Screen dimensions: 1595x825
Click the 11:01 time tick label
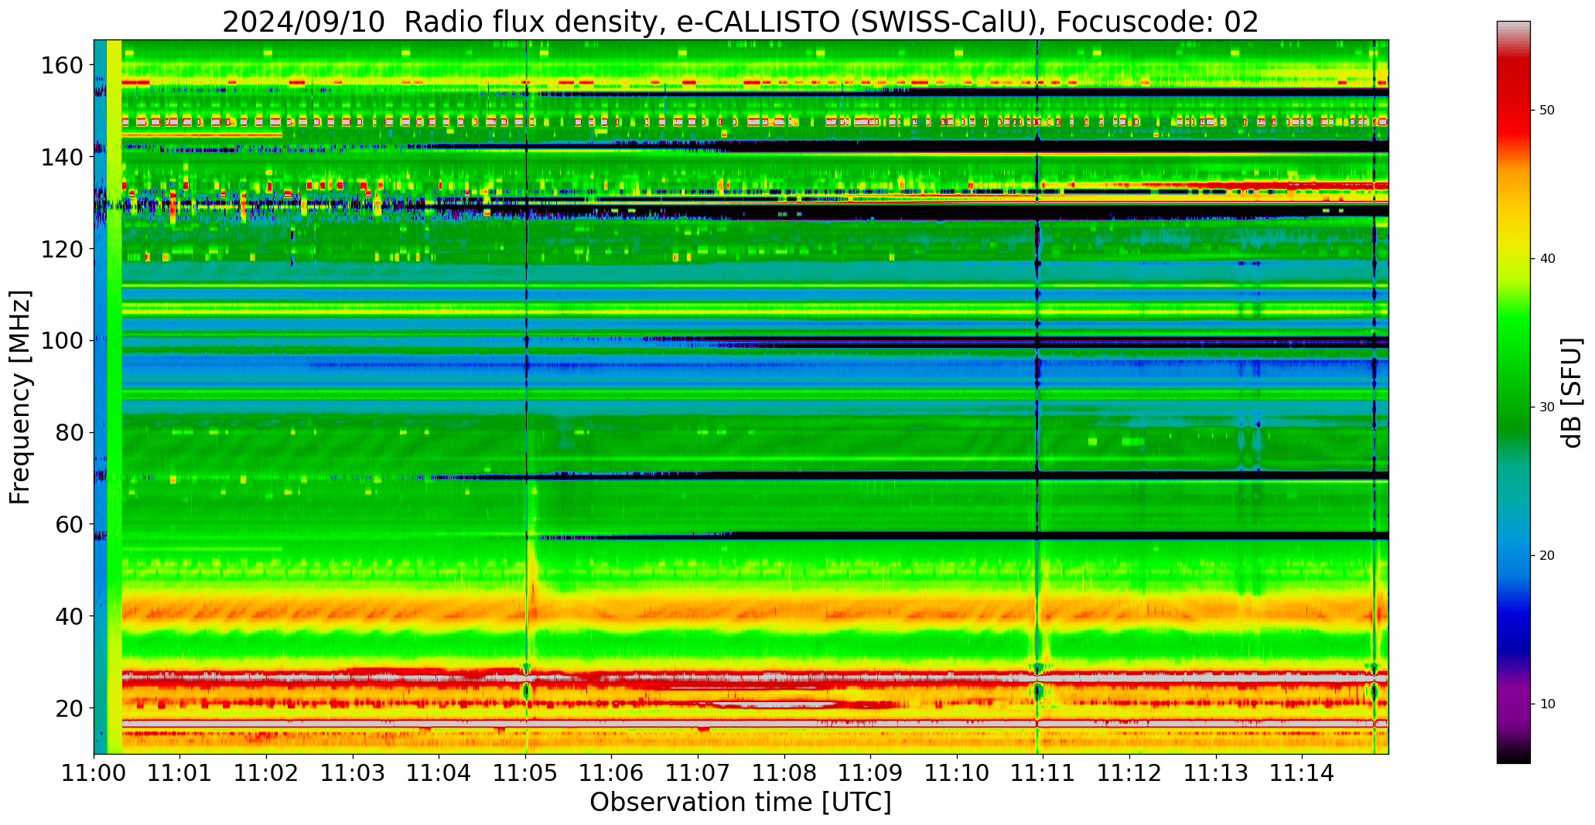(180, 772)
